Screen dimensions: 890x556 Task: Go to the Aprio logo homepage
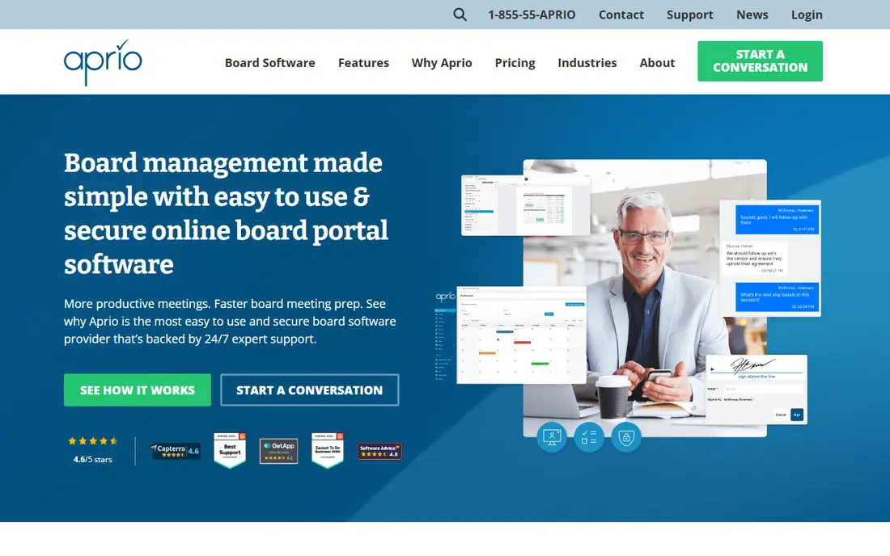pos(103,62)
